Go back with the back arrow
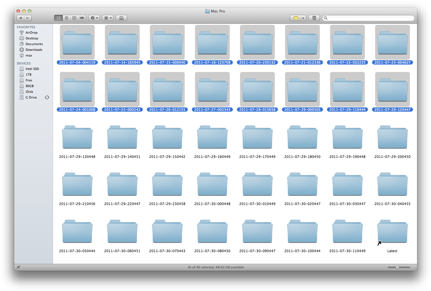This screenshot has width=431, height=291. click(21, 18)
